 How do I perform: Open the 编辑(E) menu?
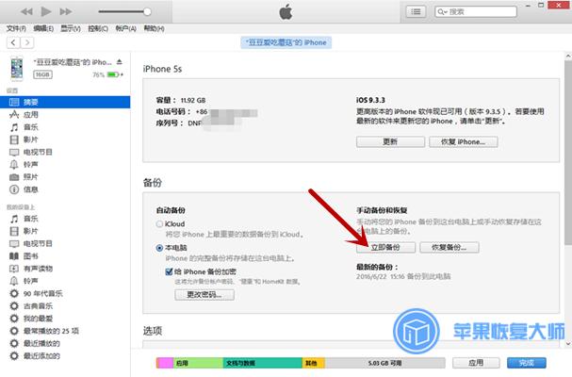coord(43,28)
